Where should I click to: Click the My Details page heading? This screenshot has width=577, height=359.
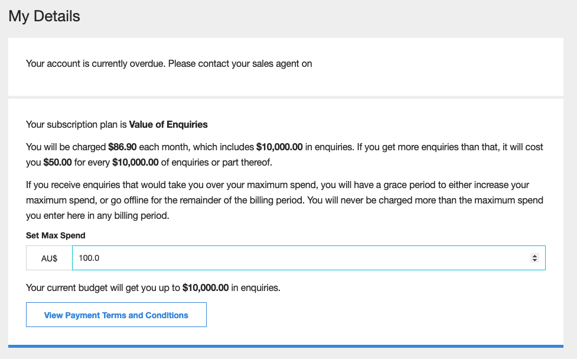44,16
